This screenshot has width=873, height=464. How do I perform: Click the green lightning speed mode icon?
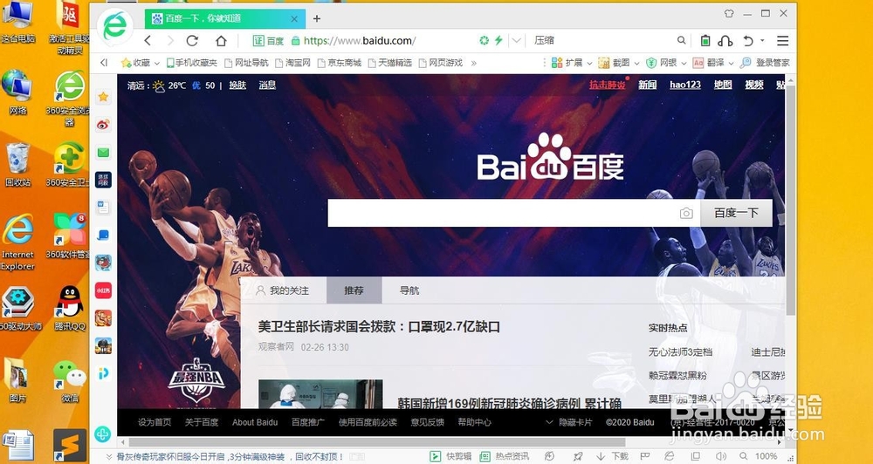click(498, 40)
